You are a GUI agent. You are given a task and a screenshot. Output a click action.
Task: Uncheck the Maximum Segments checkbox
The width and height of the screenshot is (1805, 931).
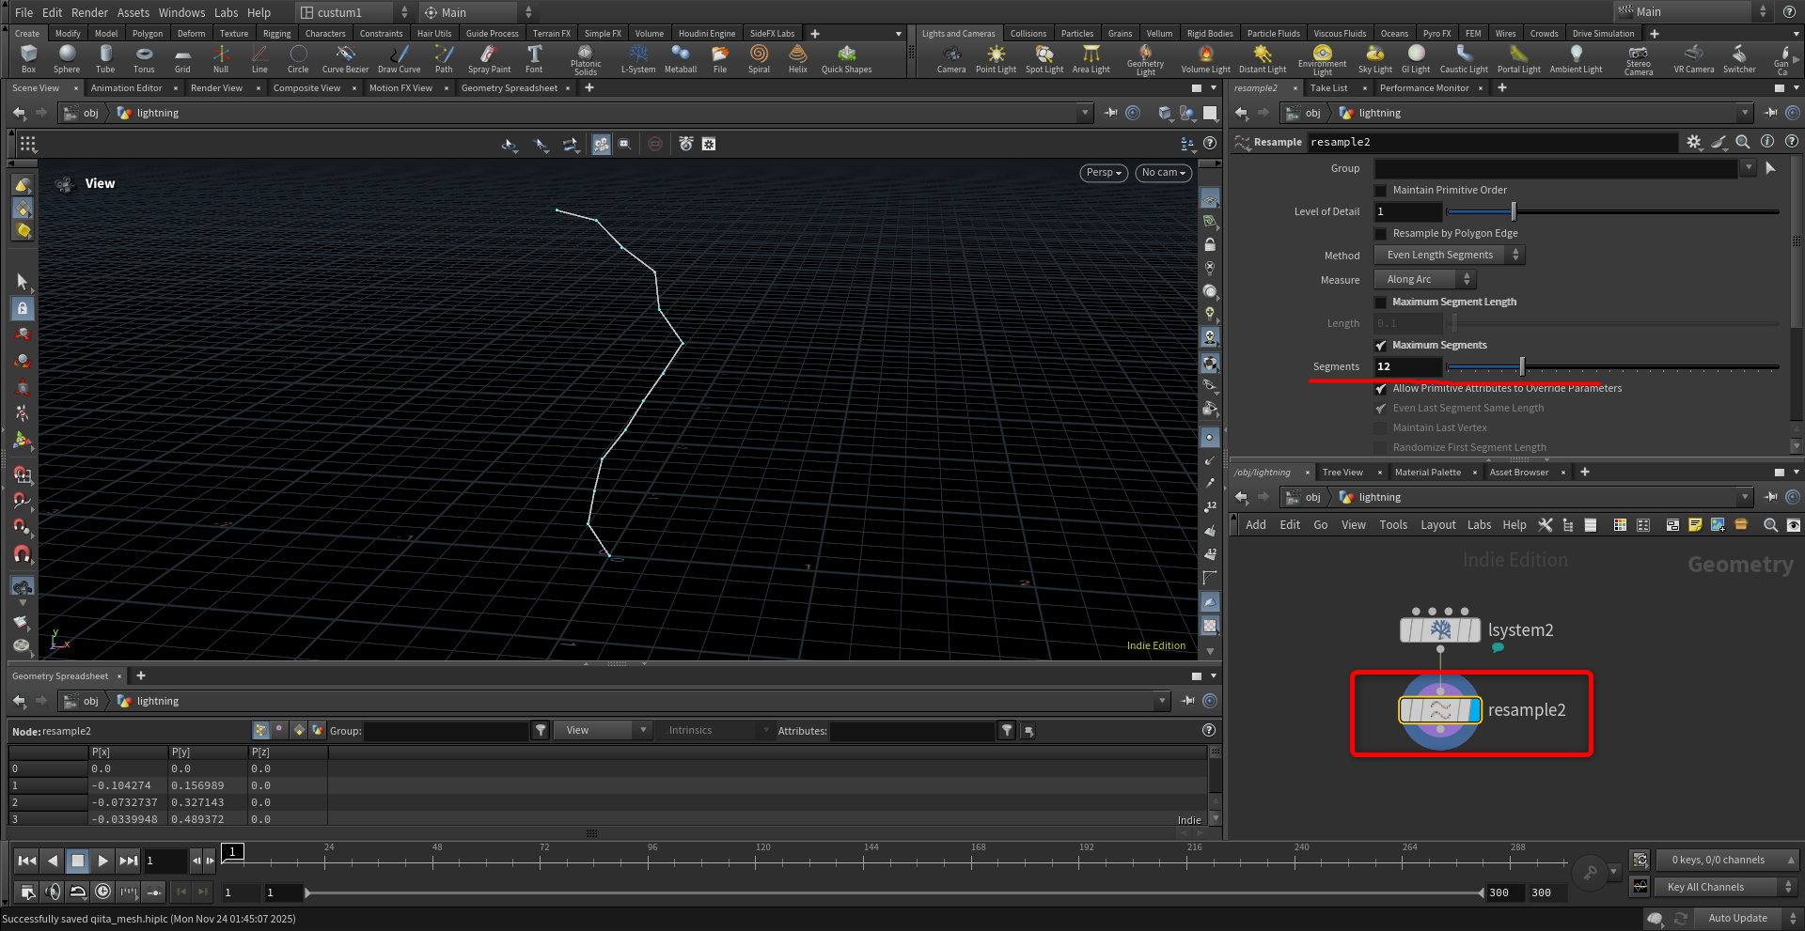click(x=1381, y=346)
